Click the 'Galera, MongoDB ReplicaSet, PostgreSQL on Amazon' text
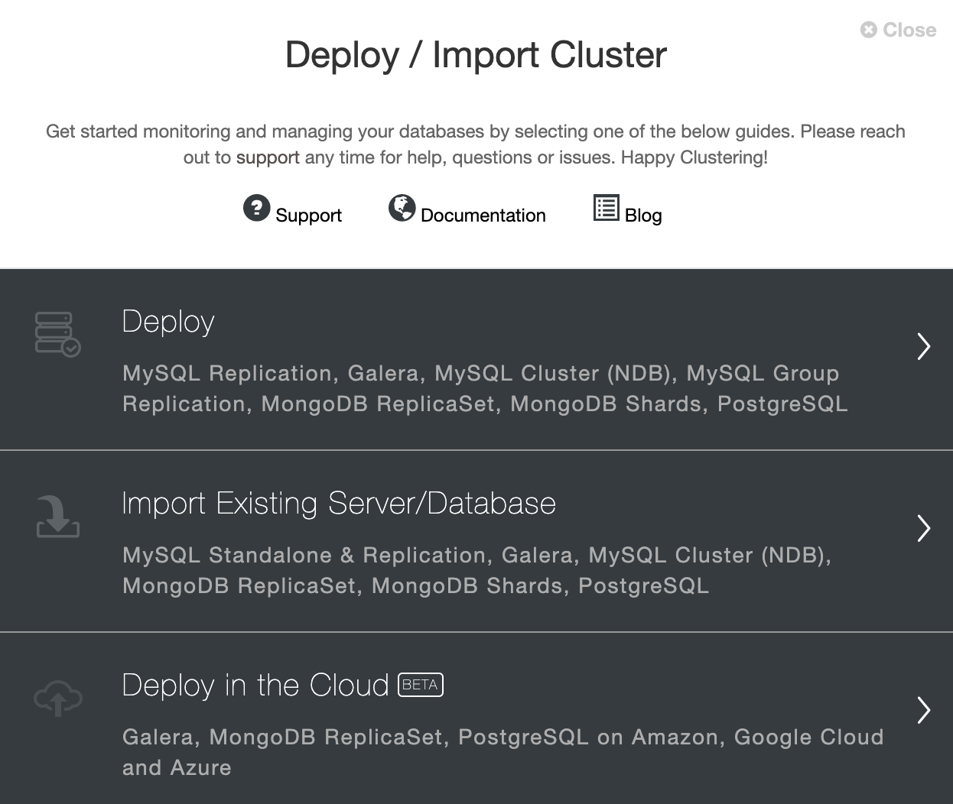This screenshot has height=804, width=953. pyautogui.click(x=503, y=752)
